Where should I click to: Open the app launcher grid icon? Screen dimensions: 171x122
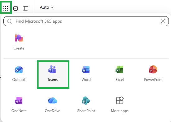click(6, 8)
